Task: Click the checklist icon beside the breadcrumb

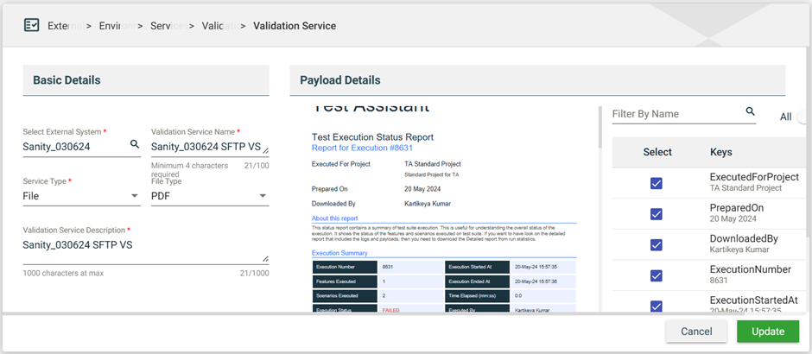Action: tap(31, 25)
